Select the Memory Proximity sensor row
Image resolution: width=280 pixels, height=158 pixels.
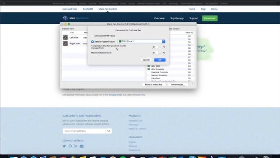(x=170, y=75)
